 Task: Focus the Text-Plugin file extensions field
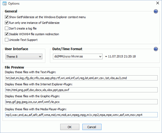click(x=81, y=78)
